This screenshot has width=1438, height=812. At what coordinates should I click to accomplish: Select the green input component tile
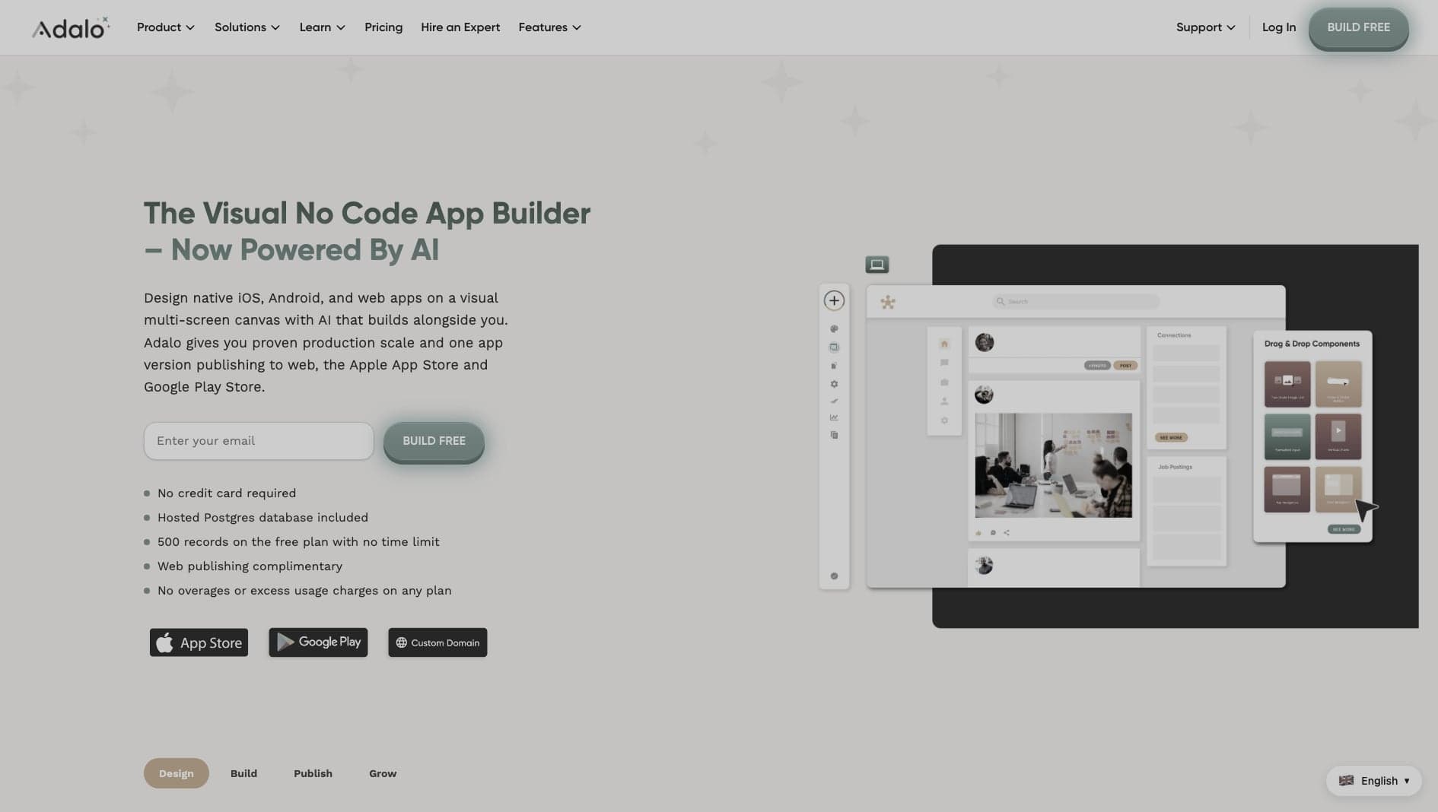click(1287, 436)
